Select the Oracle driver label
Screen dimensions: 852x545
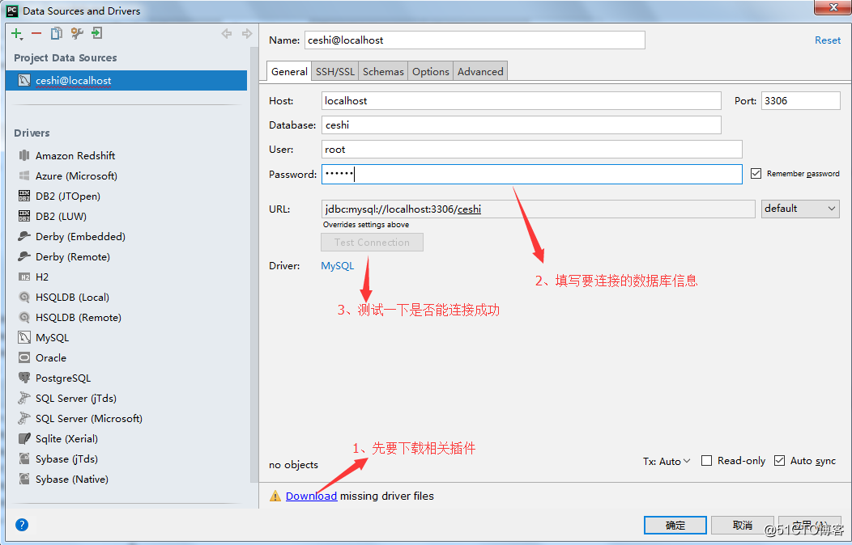(51, 358)
